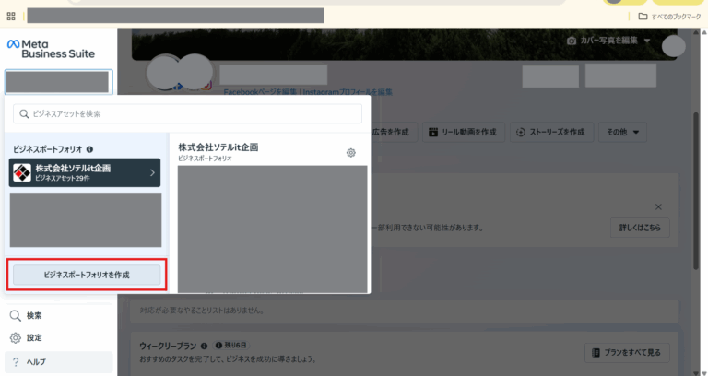Click the 残り6日 badge
Viewport: 708px width, 376px height.
tap(231, 346)
